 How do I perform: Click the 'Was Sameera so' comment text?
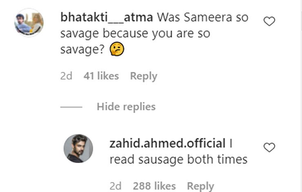pyautogui.click(x=203, y=18)
